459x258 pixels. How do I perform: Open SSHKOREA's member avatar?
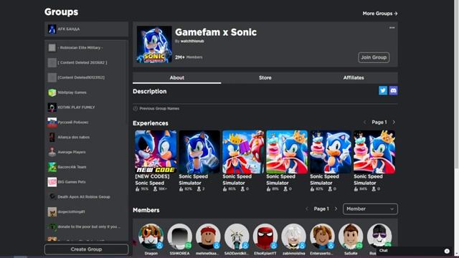[x=179, y=236]
